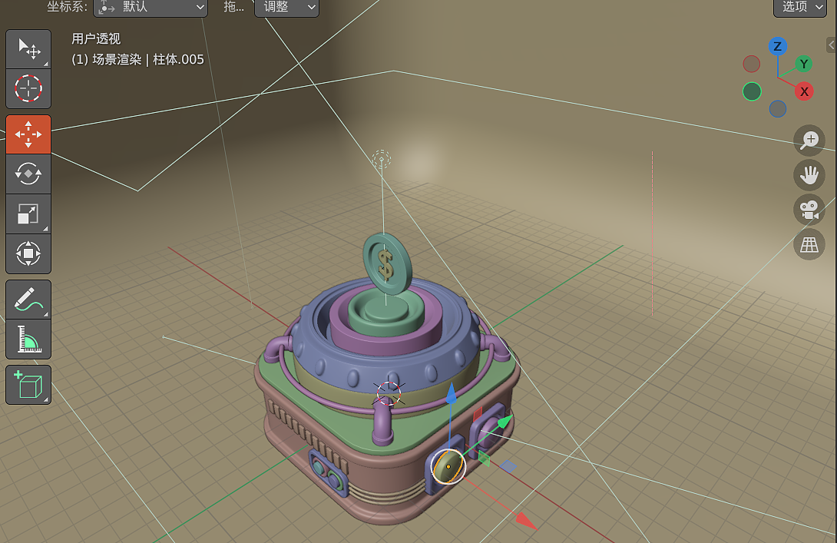Toggle the camera view with the camera icon
This screenshot has height=543, width=837.
(809, 210)
